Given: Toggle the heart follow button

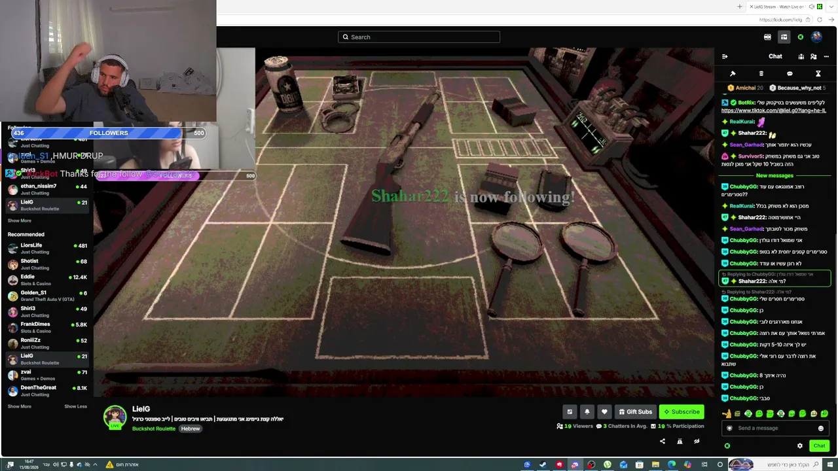Looking at the screenshot, I should click(x=604, y=411).
